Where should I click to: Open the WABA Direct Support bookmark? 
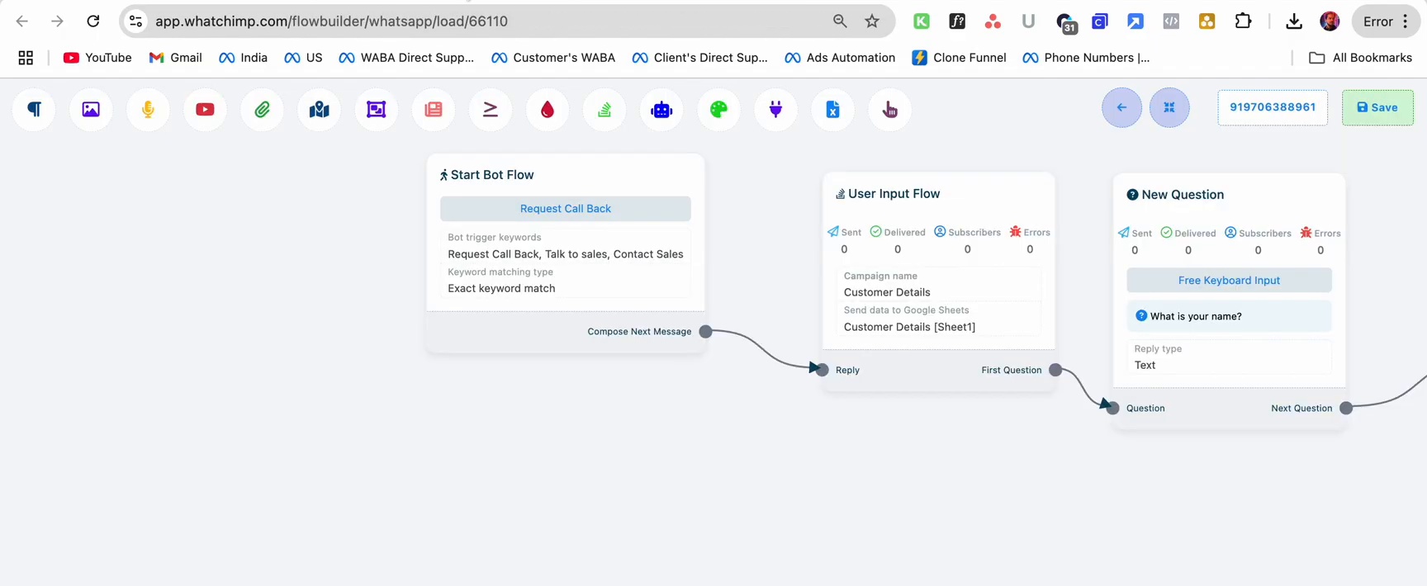406,58
